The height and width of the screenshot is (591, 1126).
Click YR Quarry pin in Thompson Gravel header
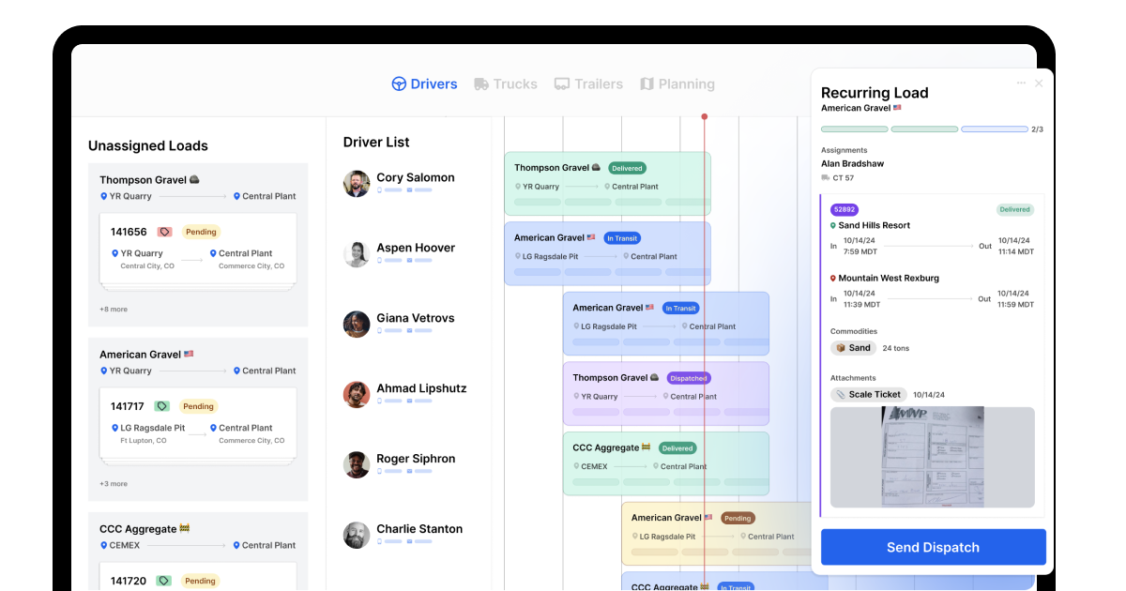coord(104,196)
